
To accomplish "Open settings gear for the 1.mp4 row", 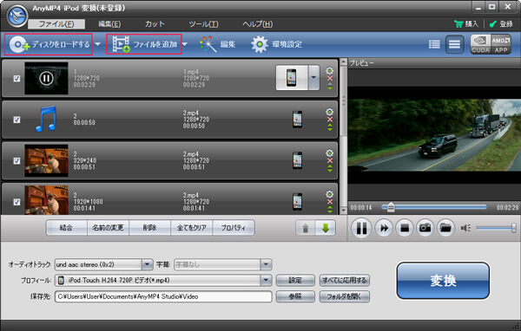I will [x=330, y=71].
